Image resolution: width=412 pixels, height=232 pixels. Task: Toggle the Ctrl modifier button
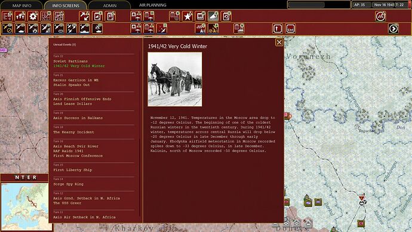pyautogui.click(x=290, y=29)
